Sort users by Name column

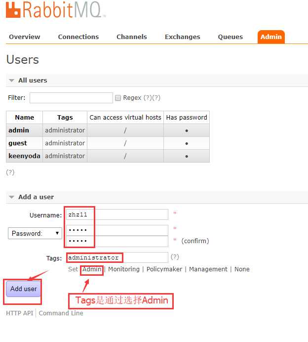point(24,117)
